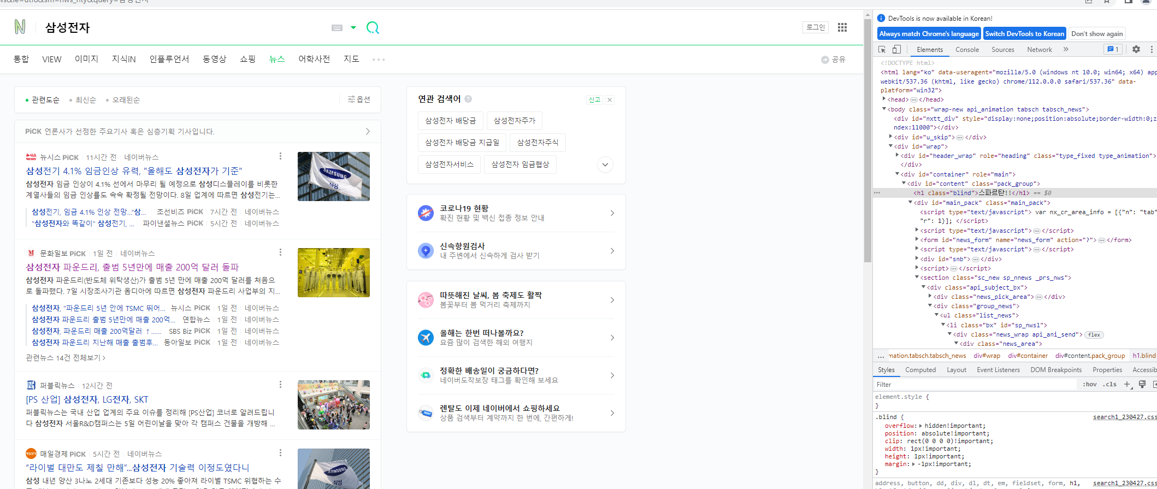
Task: Open the Naver apps grid icon
Action: coord(842,27)
